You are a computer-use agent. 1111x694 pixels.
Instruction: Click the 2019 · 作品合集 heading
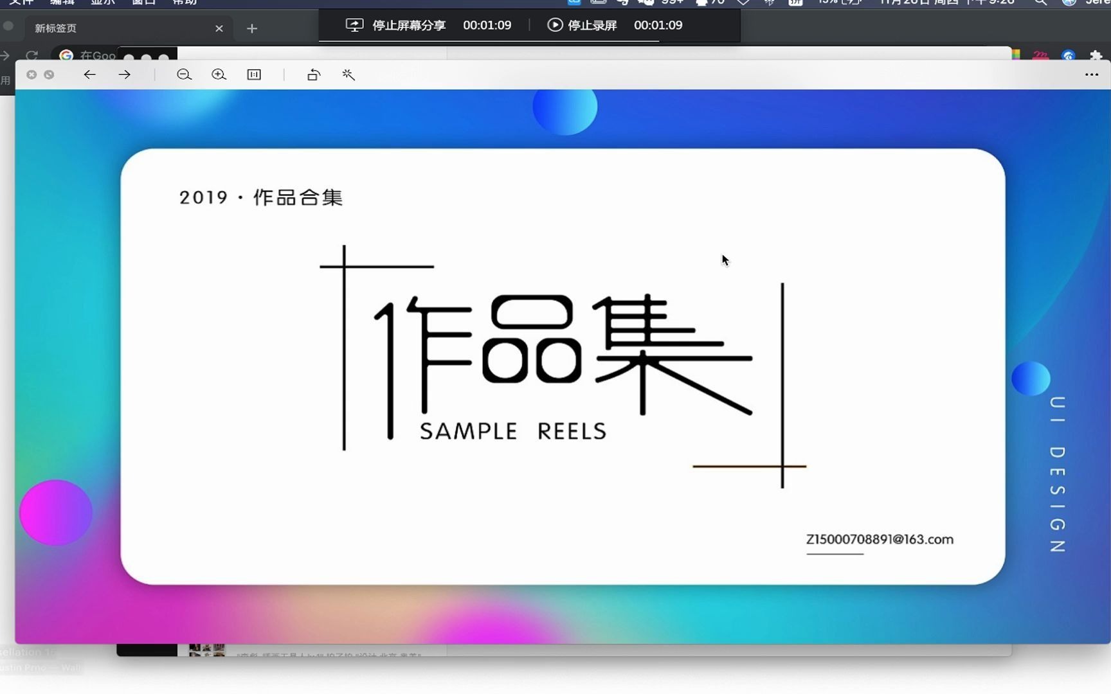261,197
